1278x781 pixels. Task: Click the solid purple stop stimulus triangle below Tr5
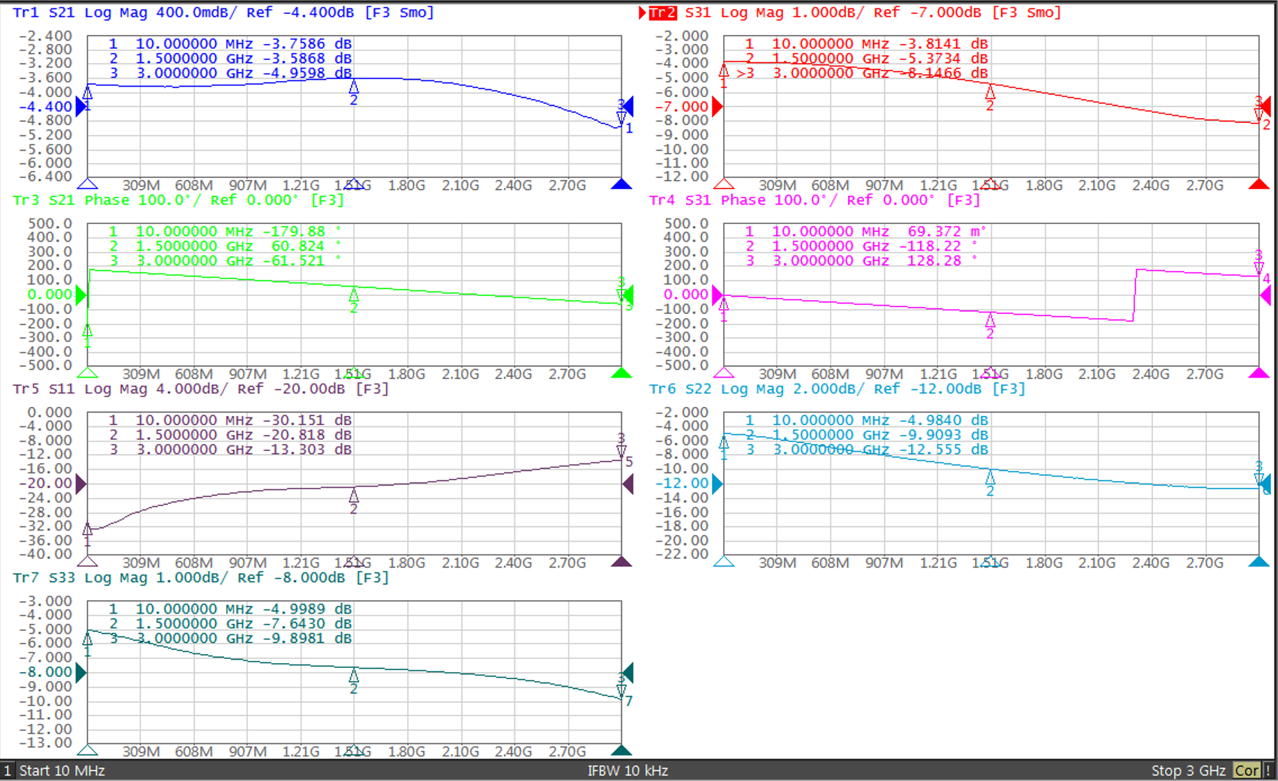[621, 562]
